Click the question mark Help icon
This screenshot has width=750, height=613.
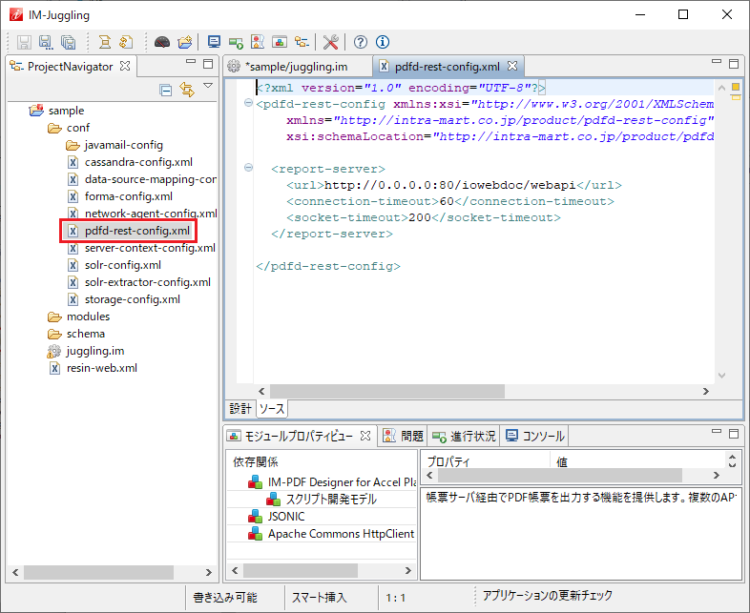click(361, 42)
